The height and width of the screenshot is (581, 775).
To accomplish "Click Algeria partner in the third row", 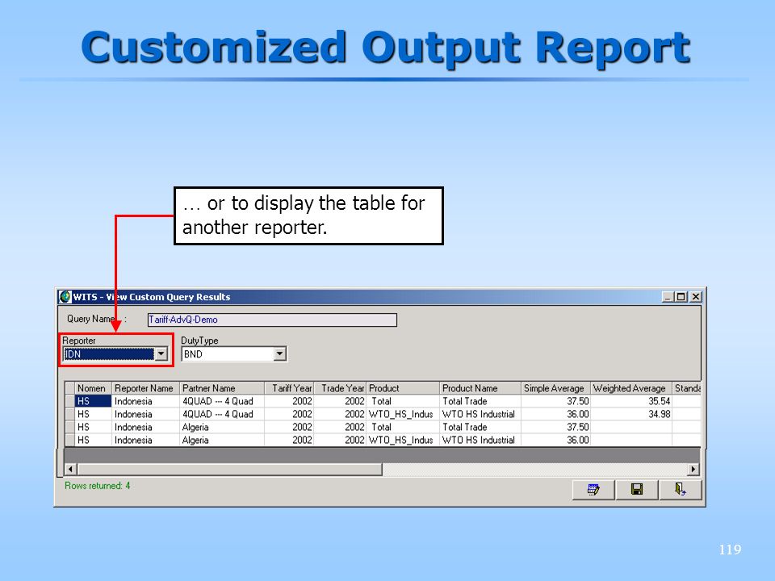I will click(x=222, y=427).
